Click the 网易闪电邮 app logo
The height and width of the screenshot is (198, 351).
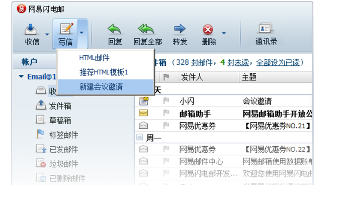22,9
